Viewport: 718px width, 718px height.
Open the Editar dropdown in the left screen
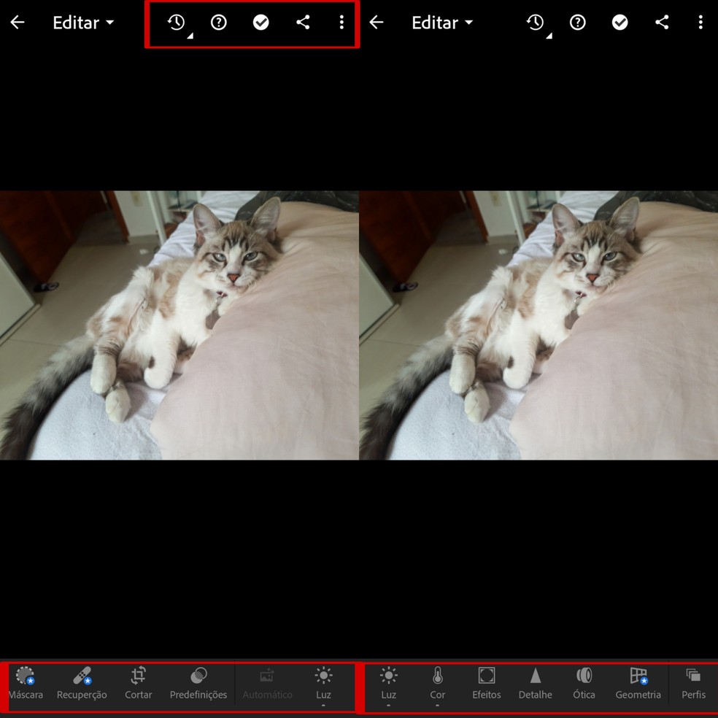click(x=83, y=23)
